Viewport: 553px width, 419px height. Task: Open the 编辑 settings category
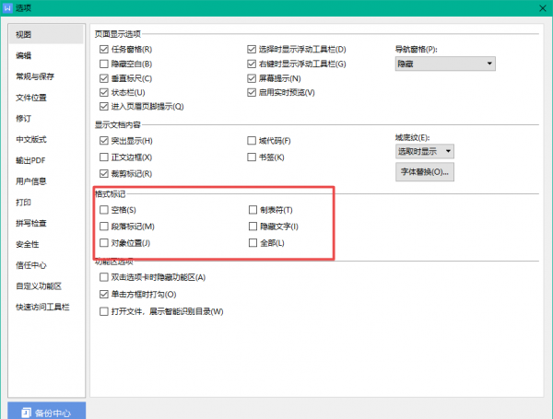pos(24,55)
